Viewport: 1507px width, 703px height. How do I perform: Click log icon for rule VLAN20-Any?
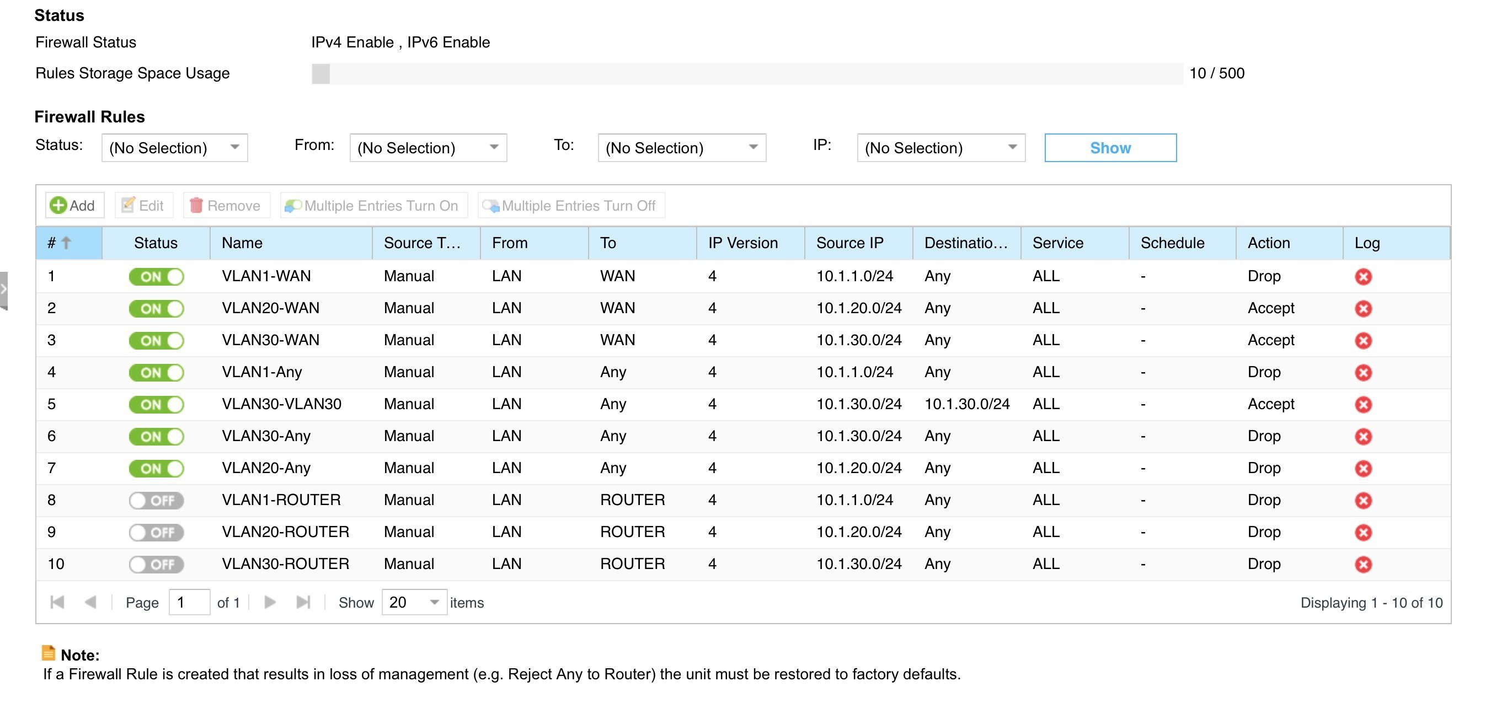pos(1363,469)
